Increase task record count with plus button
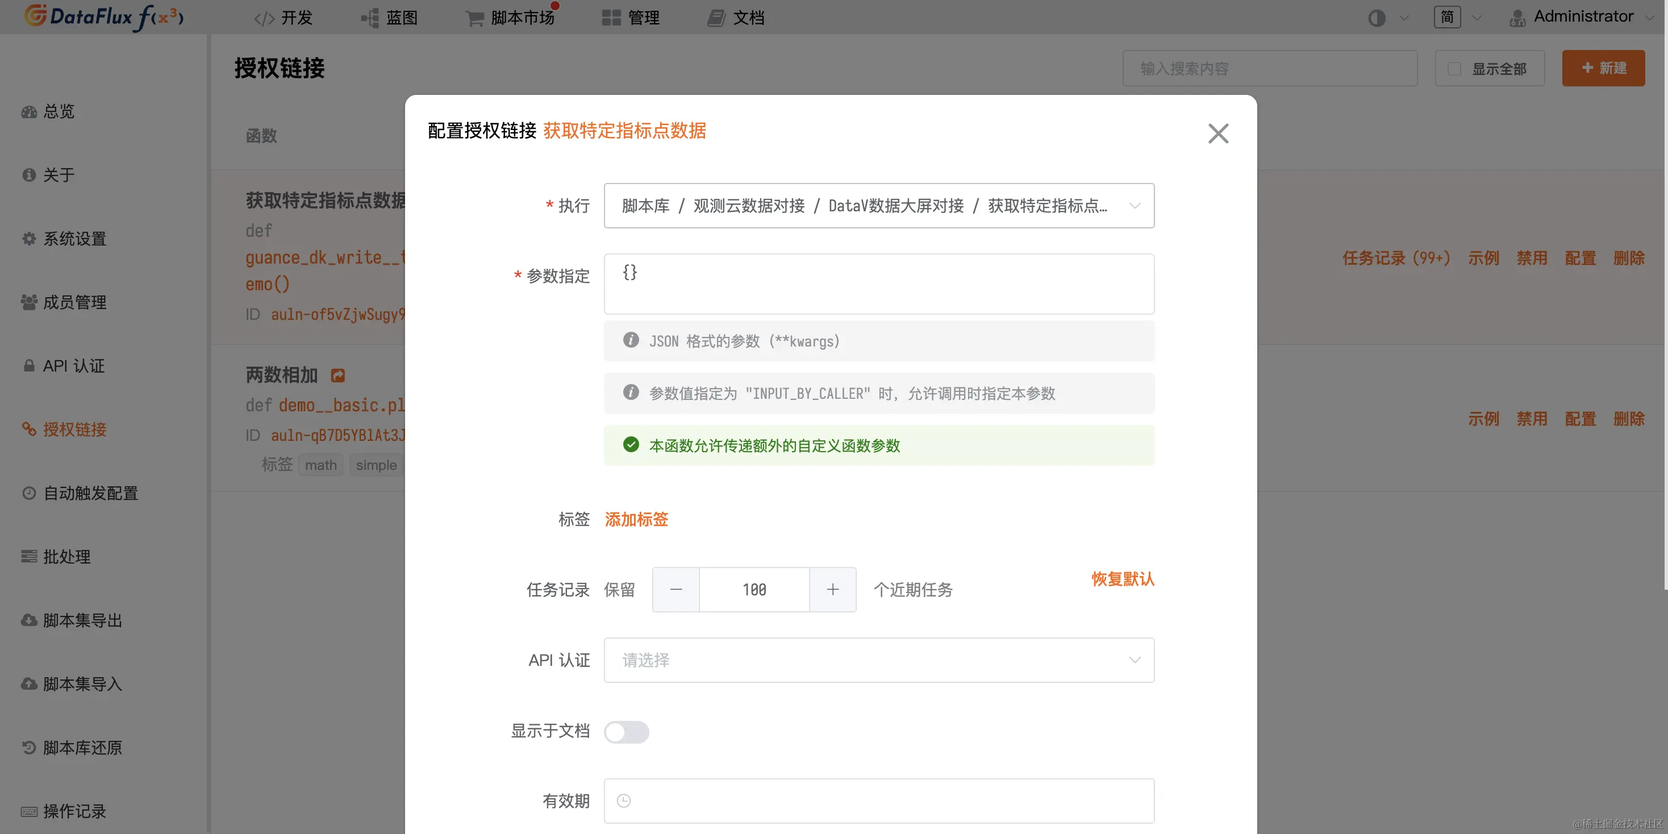The image size is (1668, 834). [x=833, y=590]
